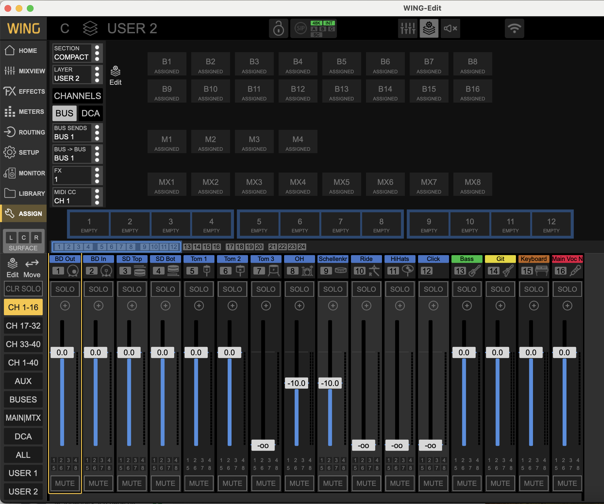
Task: Mute the SD Top channel
Action: point(132,483)
